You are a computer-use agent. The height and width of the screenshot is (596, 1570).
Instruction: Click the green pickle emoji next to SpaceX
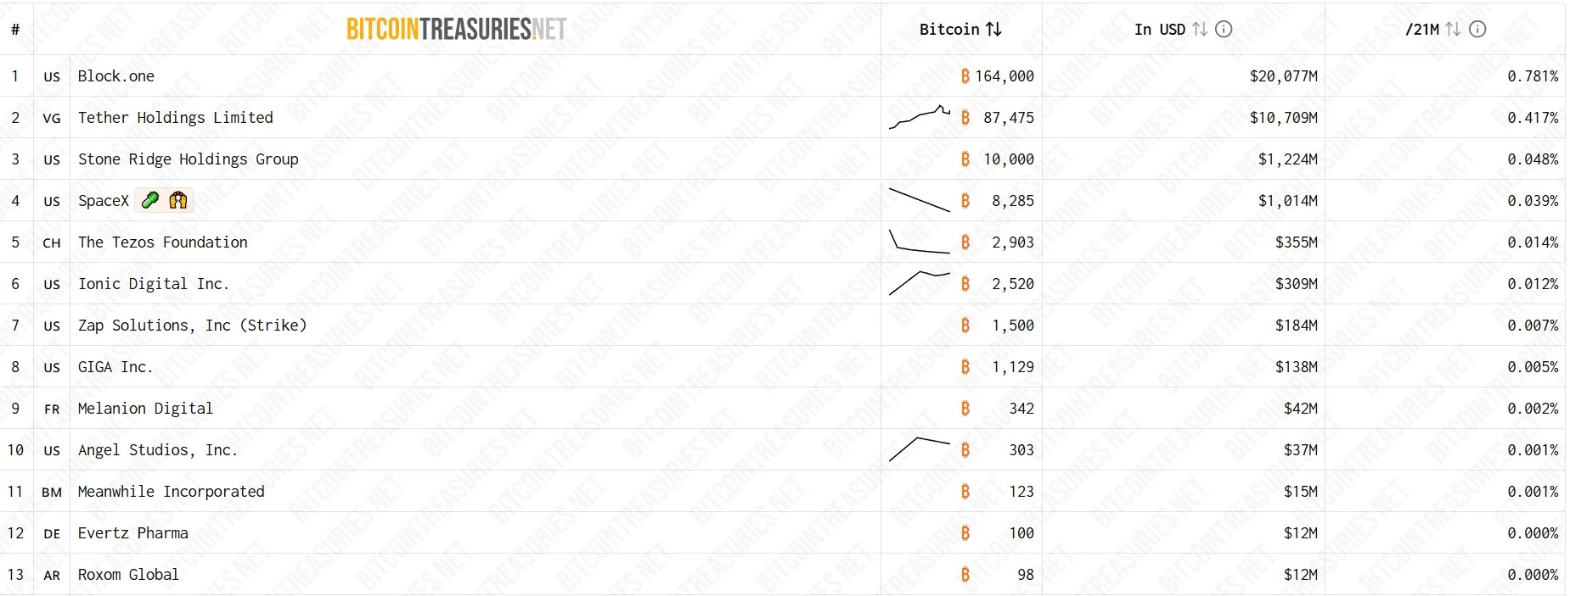point(149,200)
